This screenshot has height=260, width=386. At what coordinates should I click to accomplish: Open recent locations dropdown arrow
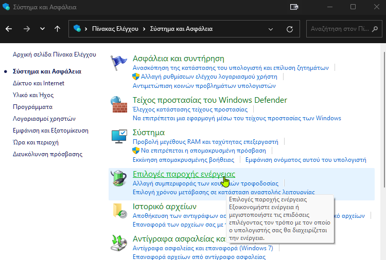[x=42, y=29]
